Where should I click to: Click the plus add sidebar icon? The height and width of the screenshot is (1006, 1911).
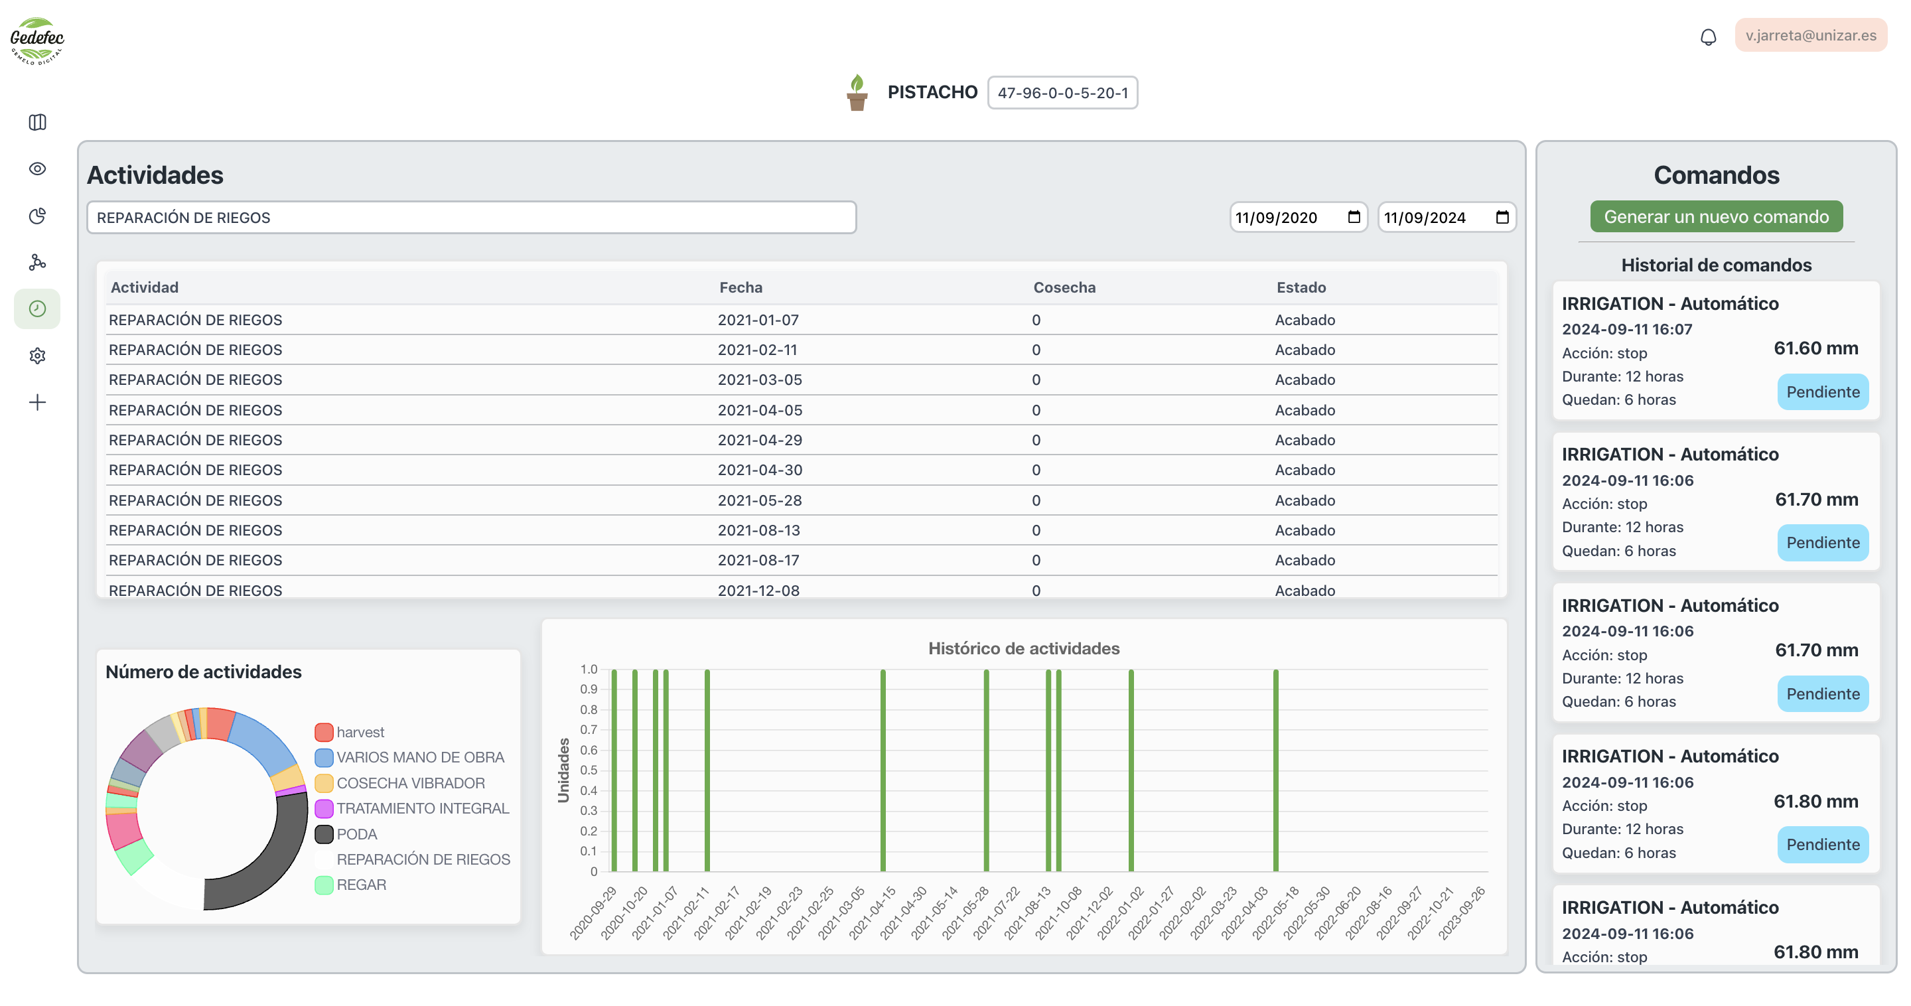37,402
